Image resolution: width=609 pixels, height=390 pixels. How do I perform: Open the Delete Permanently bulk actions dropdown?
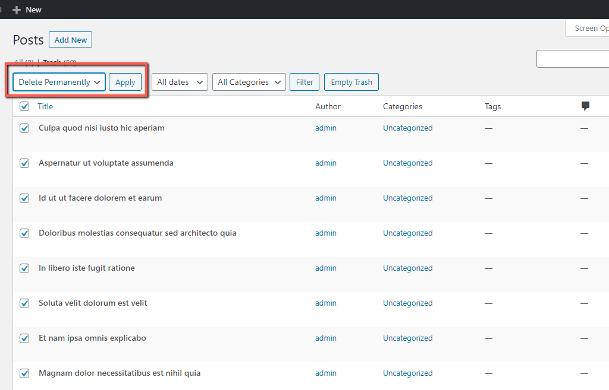click(x=59, y=82)
